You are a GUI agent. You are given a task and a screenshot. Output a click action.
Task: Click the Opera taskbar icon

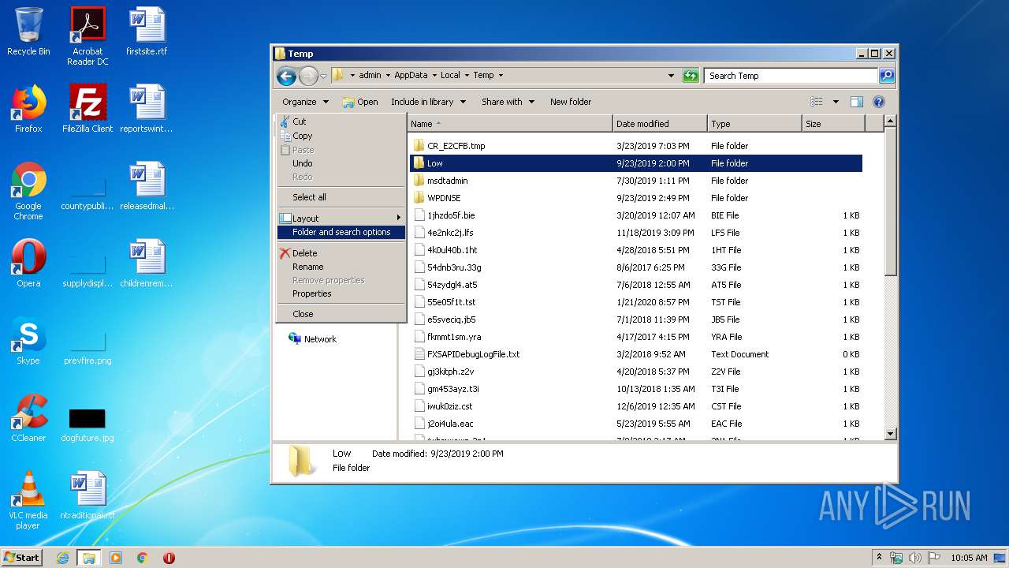click(x=169, y=558)
